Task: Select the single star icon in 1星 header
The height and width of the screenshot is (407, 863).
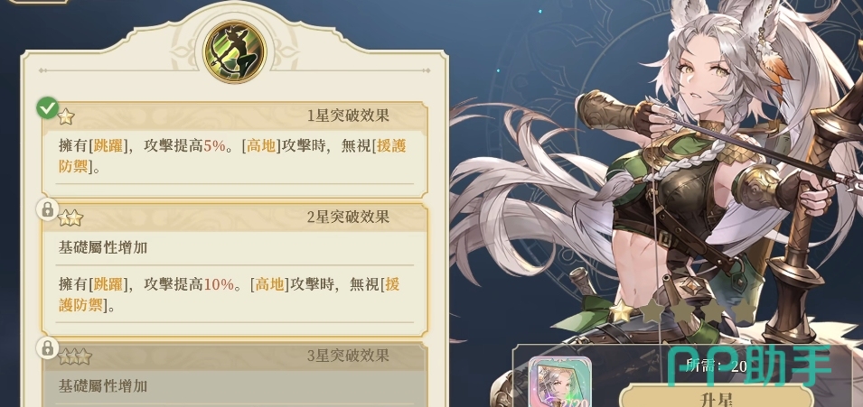Action: tap(67, 116)
